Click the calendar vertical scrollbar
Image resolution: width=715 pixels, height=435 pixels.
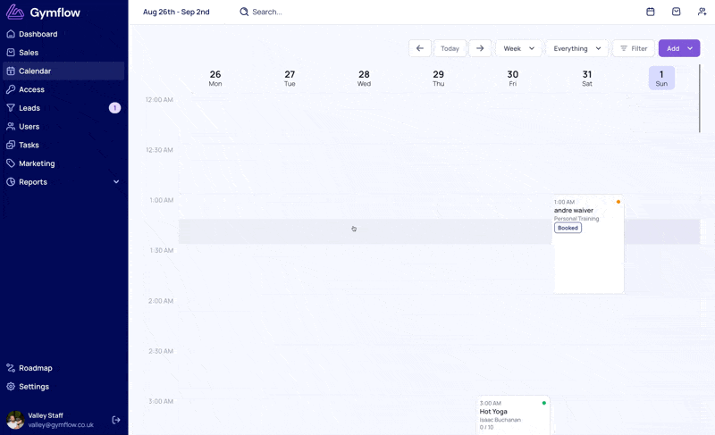coord(700,98)
